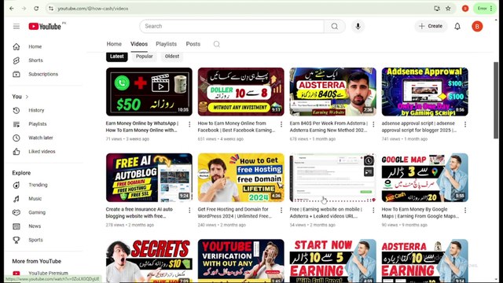The height and width of the screenshot is (283, 503).
Task: Switch to the channel Posts tab
Action: 193,44
